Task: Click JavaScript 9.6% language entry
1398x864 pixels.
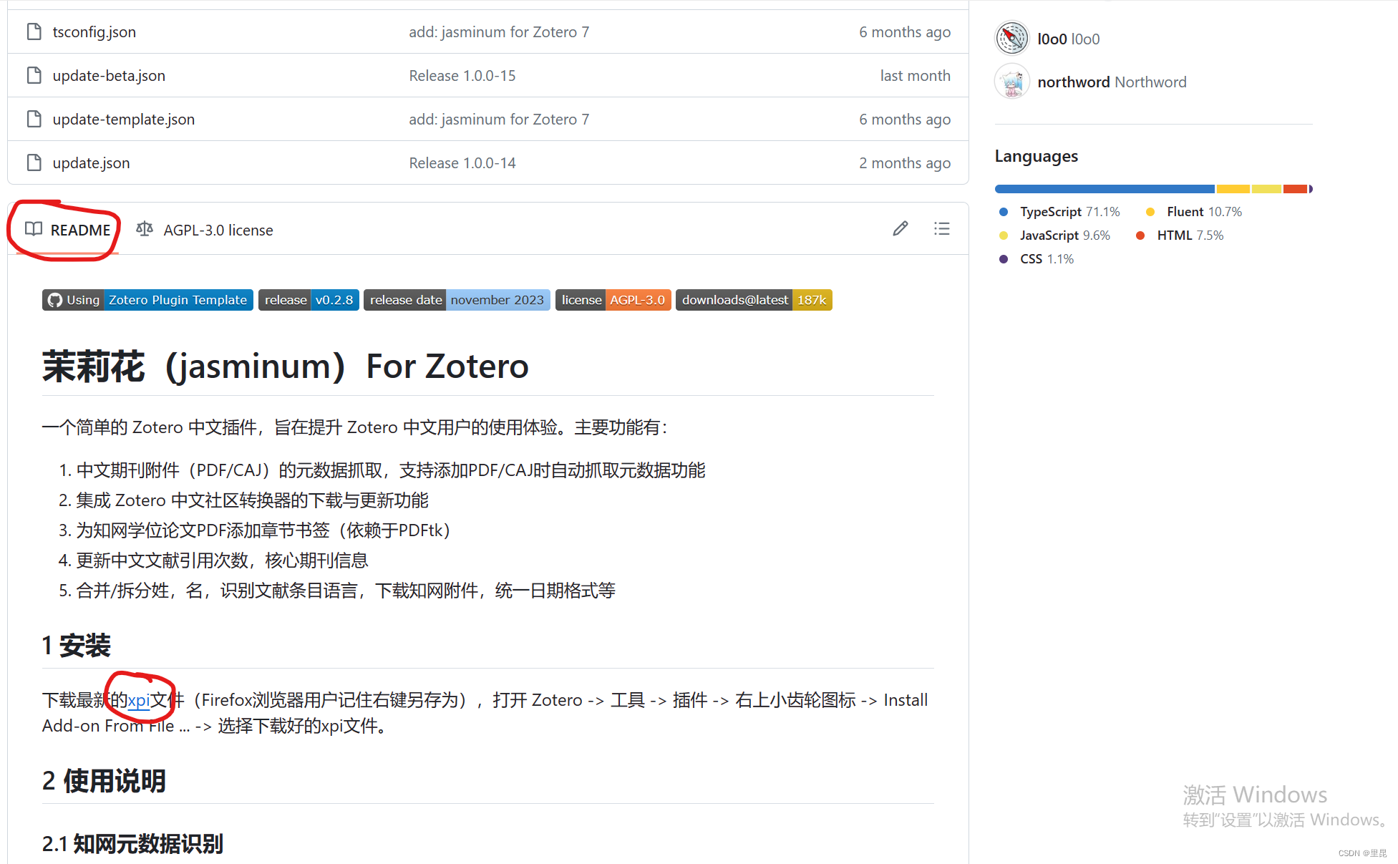Action: (1054, 235)
